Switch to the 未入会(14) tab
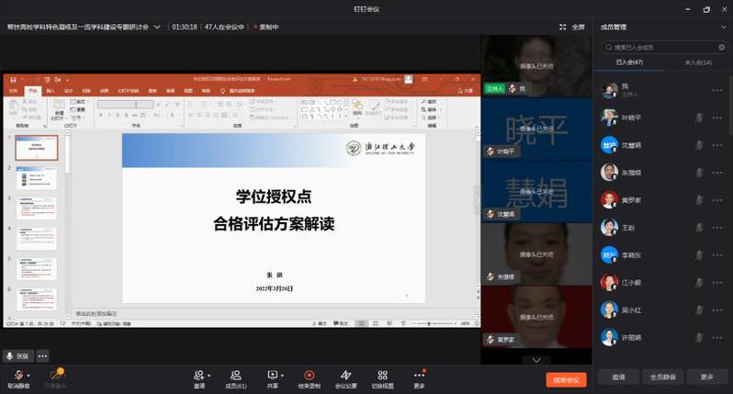This screenshot has width=733, height=394. pos(698,62)
